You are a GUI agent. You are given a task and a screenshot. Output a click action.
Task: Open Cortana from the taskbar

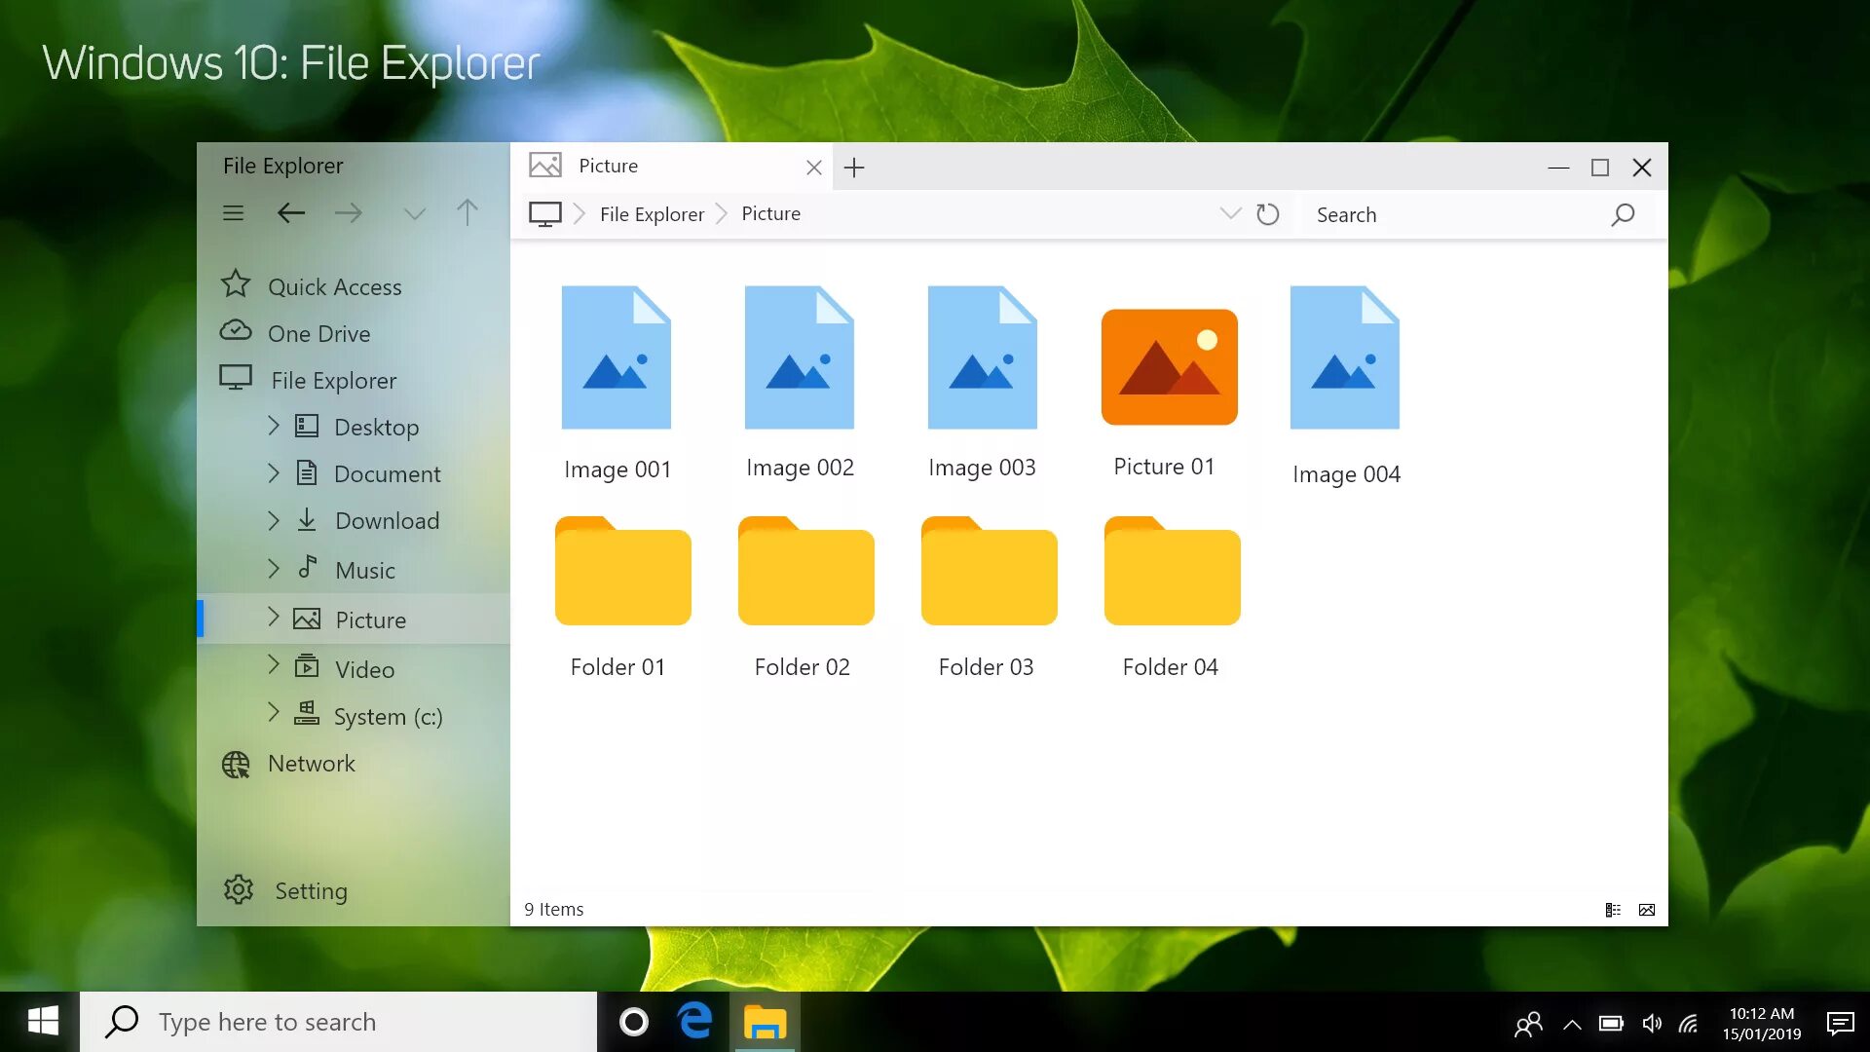coord(634,1022)
